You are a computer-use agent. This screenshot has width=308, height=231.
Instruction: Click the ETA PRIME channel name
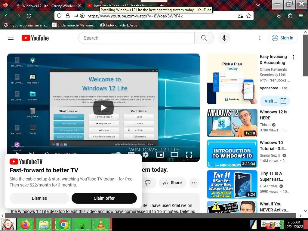tap(269, 186)
